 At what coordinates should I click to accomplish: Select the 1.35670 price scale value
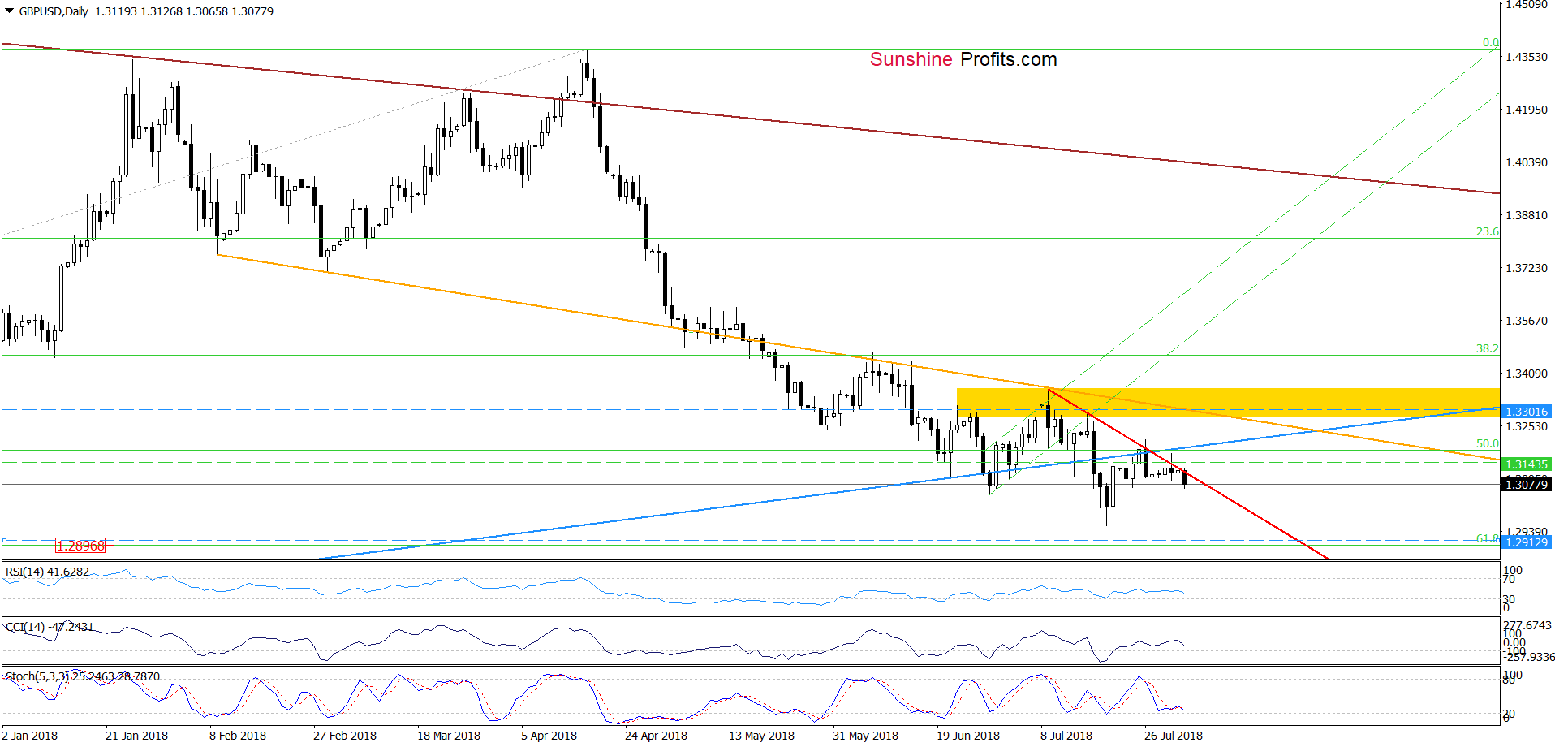1527,321
